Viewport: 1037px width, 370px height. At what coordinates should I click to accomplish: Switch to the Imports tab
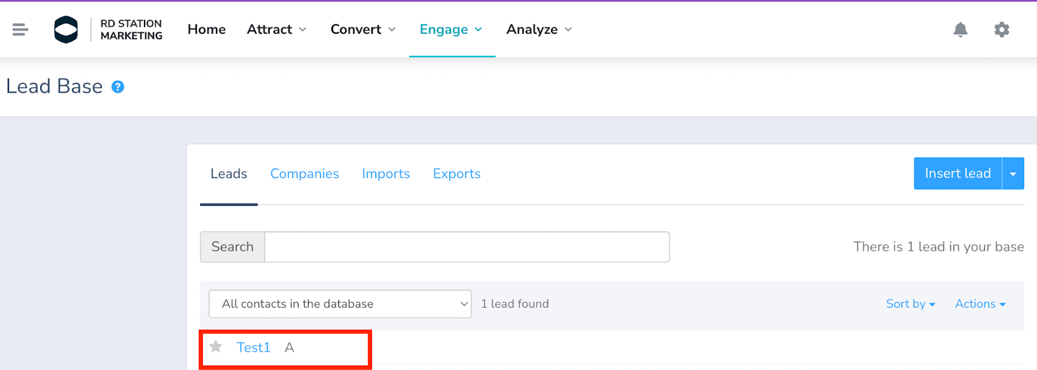click(386, 174)
